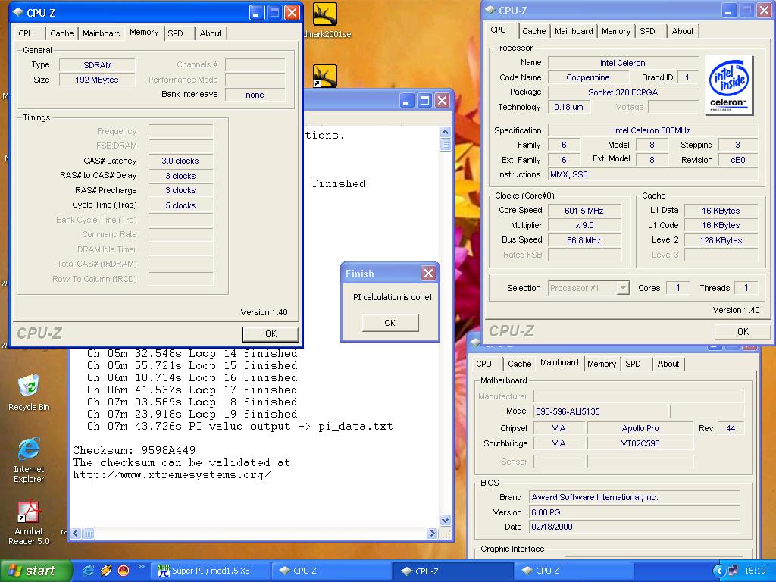The width and height of the screenshot is (776, 582).
Task: Open Cache tab in top-right CPU-Z window
Action: (534, 30)
